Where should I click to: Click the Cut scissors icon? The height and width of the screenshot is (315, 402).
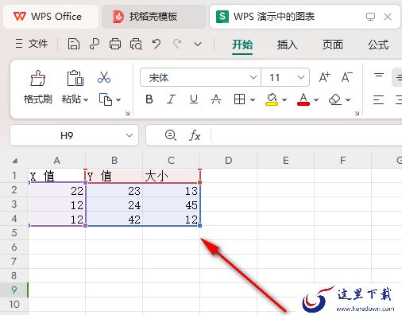(x=104, y=77)
